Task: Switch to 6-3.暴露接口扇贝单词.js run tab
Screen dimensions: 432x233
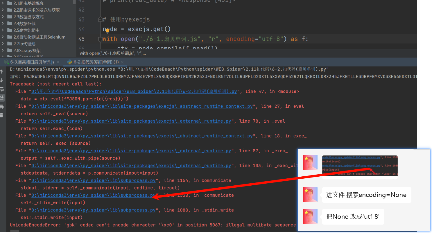Action: coord(32,62)
